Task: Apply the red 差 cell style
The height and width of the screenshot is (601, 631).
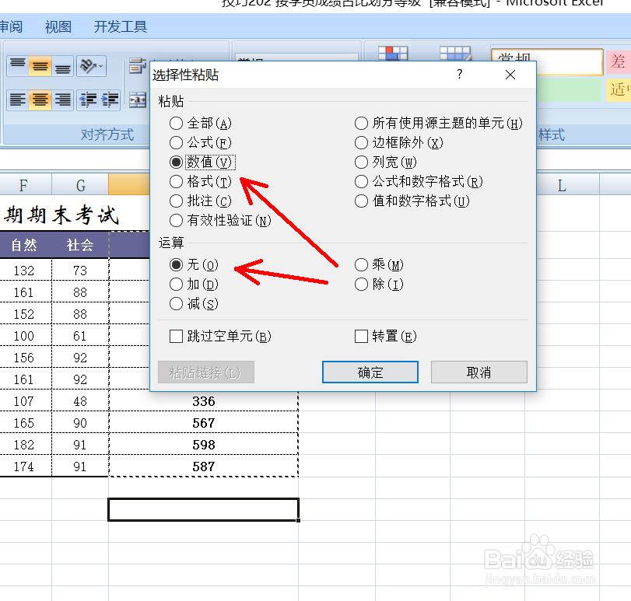Action: point(619,61)
